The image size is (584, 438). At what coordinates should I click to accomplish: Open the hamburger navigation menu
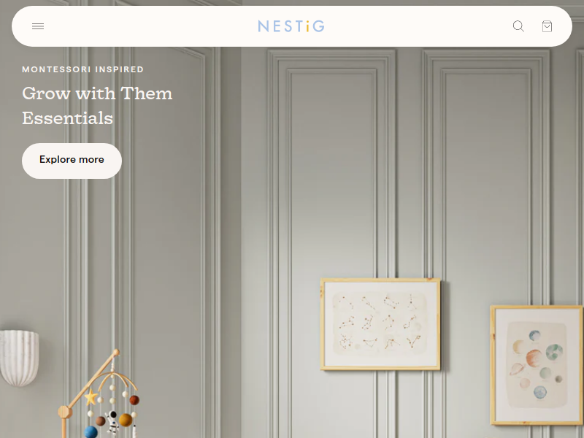click(x=38, y=26)
